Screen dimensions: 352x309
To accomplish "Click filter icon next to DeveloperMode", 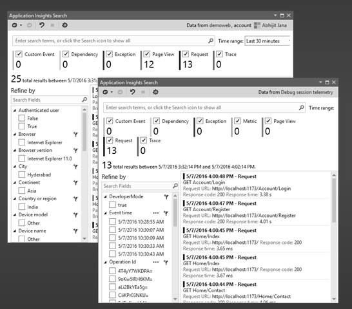I will pyautogui.click(x=166, y=197).
